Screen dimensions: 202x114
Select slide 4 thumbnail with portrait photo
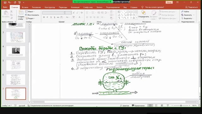(x=16, y=51)
